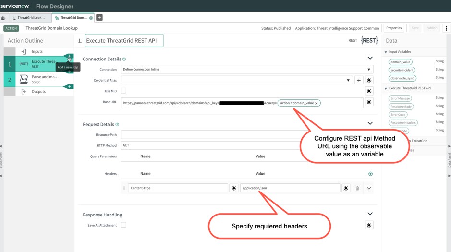Collapse the Response Handling section
Image resolution: width=451 pixels, height=252 pixels.
pos(370,214)
